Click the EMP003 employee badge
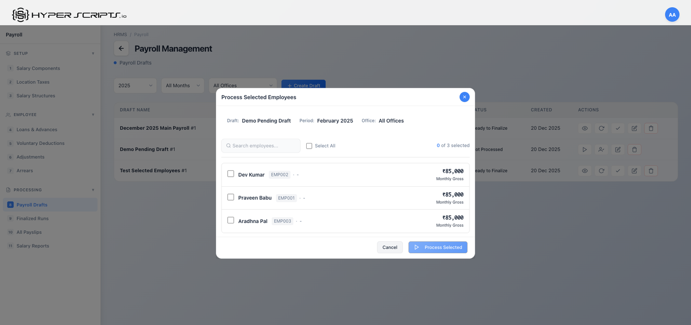The width and height of the screenshot is (691, 325). pyautogui.click(x=282, y=221)
